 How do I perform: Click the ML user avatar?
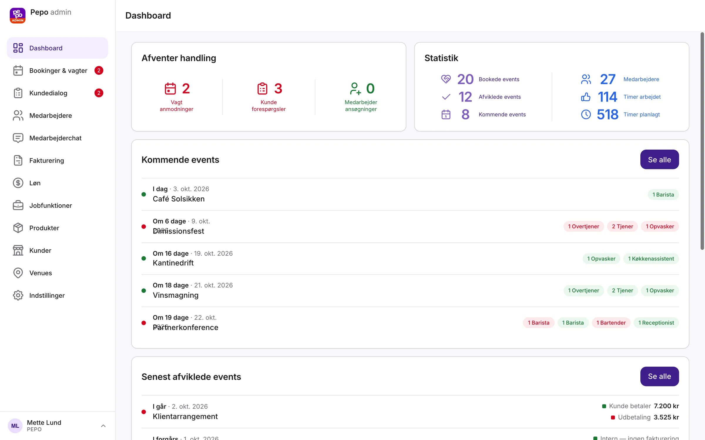[x=15, y=426]
